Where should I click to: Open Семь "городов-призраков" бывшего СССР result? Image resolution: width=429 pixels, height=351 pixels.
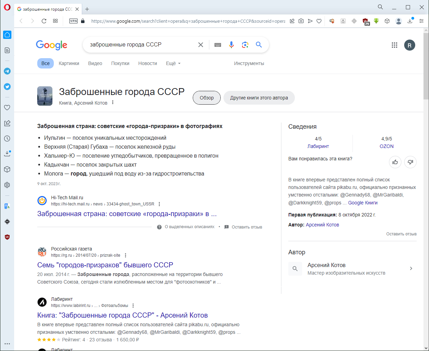coord(105,265)
